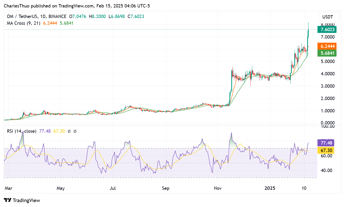The image size is (345, 207).
Task: Click the green 5.6841 MA price tag
Action: pos(327,53)
